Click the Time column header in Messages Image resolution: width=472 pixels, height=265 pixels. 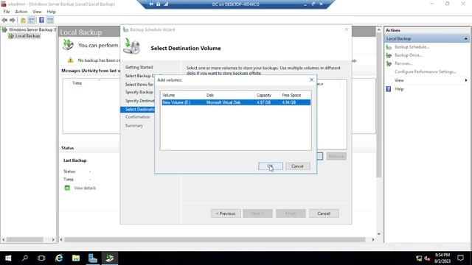click(77, 83)
